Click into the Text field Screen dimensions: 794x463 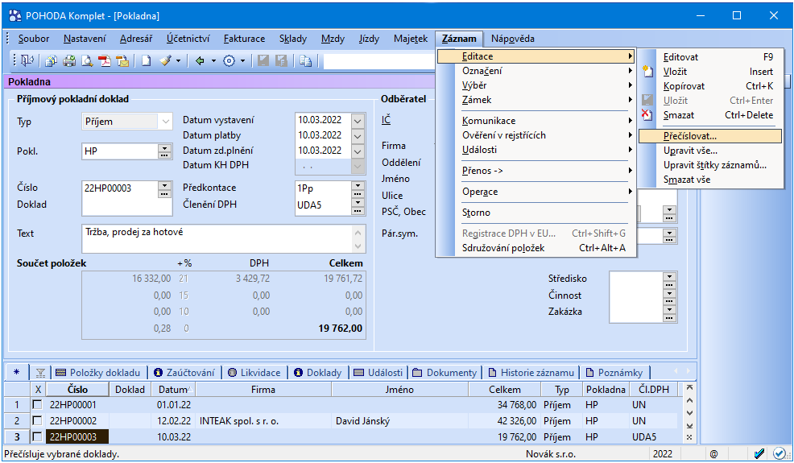pyautogui.click(x=217, y=238)
